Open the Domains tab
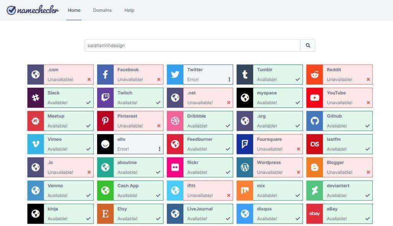Image resolution: width=393 pixels, height=226 pixels. [102, 10]
